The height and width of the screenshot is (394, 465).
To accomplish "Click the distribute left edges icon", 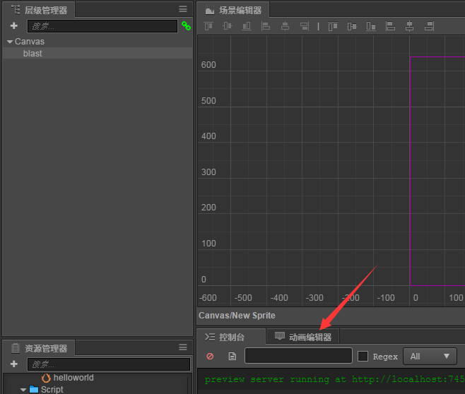I will click(390, 26).
